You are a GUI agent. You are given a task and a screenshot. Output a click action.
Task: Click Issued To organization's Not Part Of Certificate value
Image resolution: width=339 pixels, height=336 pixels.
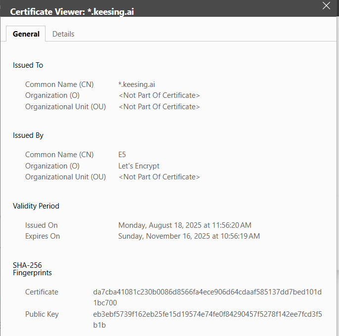[x=159, y=95]
